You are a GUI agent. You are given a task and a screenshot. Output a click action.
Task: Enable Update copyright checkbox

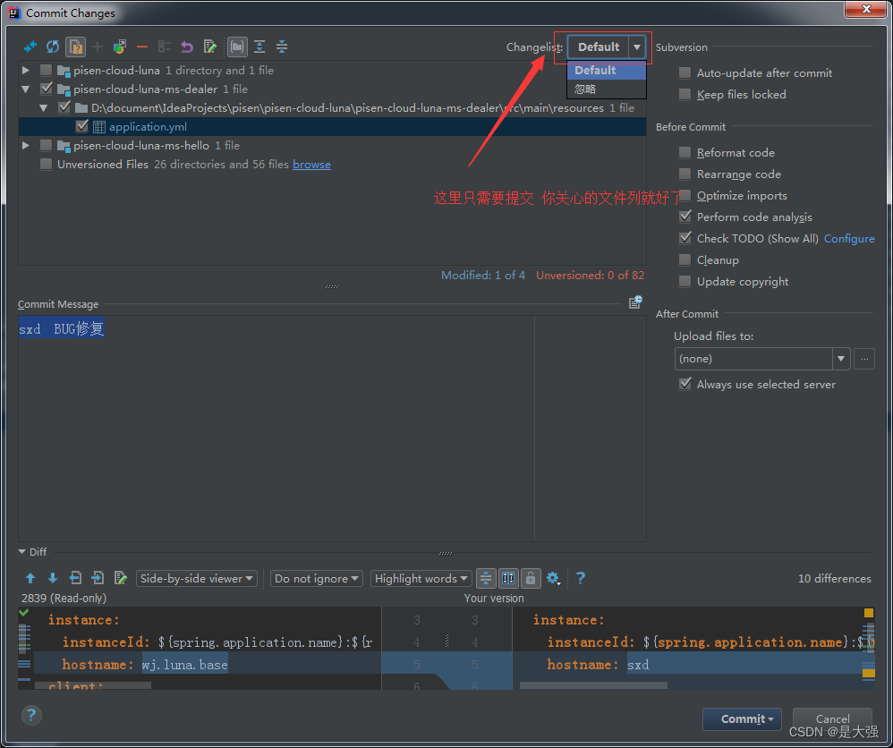coord(685,282)
